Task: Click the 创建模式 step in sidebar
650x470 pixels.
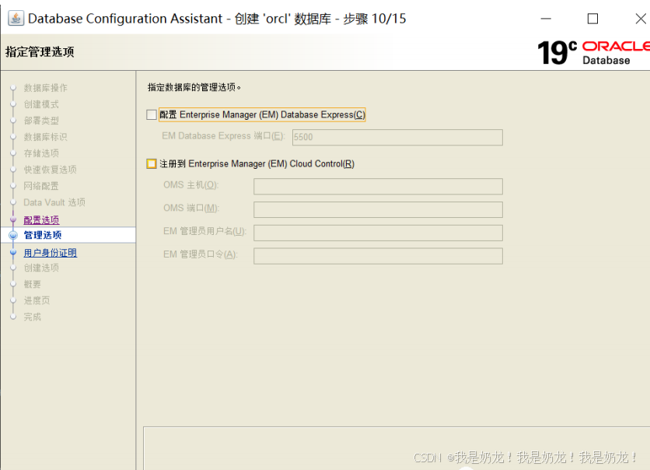Action: pyautogui.click(x=41, y=104)
